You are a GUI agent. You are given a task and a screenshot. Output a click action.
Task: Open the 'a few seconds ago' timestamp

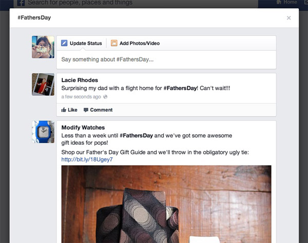click(81, 97)
